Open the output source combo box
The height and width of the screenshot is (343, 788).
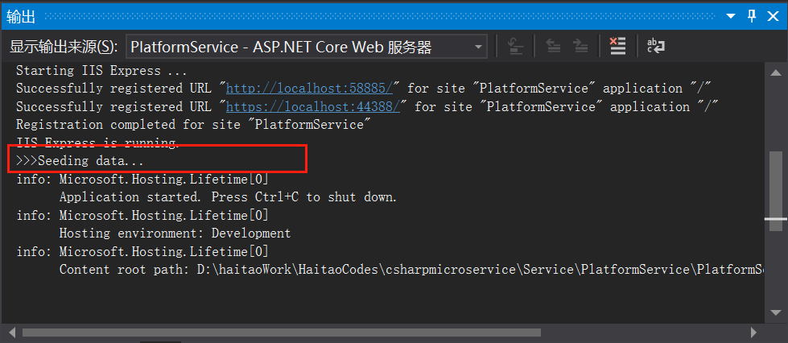[306, 48]
